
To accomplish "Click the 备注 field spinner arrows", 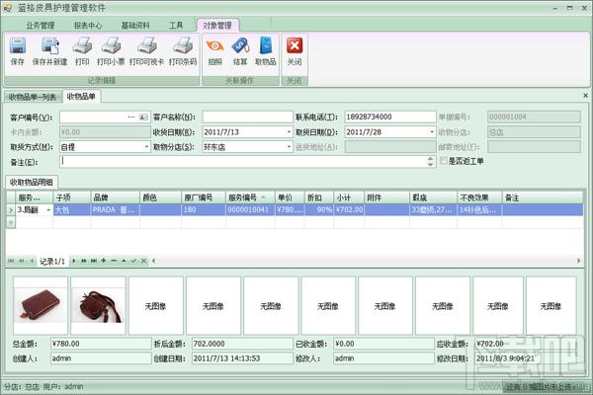I will tap(430, 162).
